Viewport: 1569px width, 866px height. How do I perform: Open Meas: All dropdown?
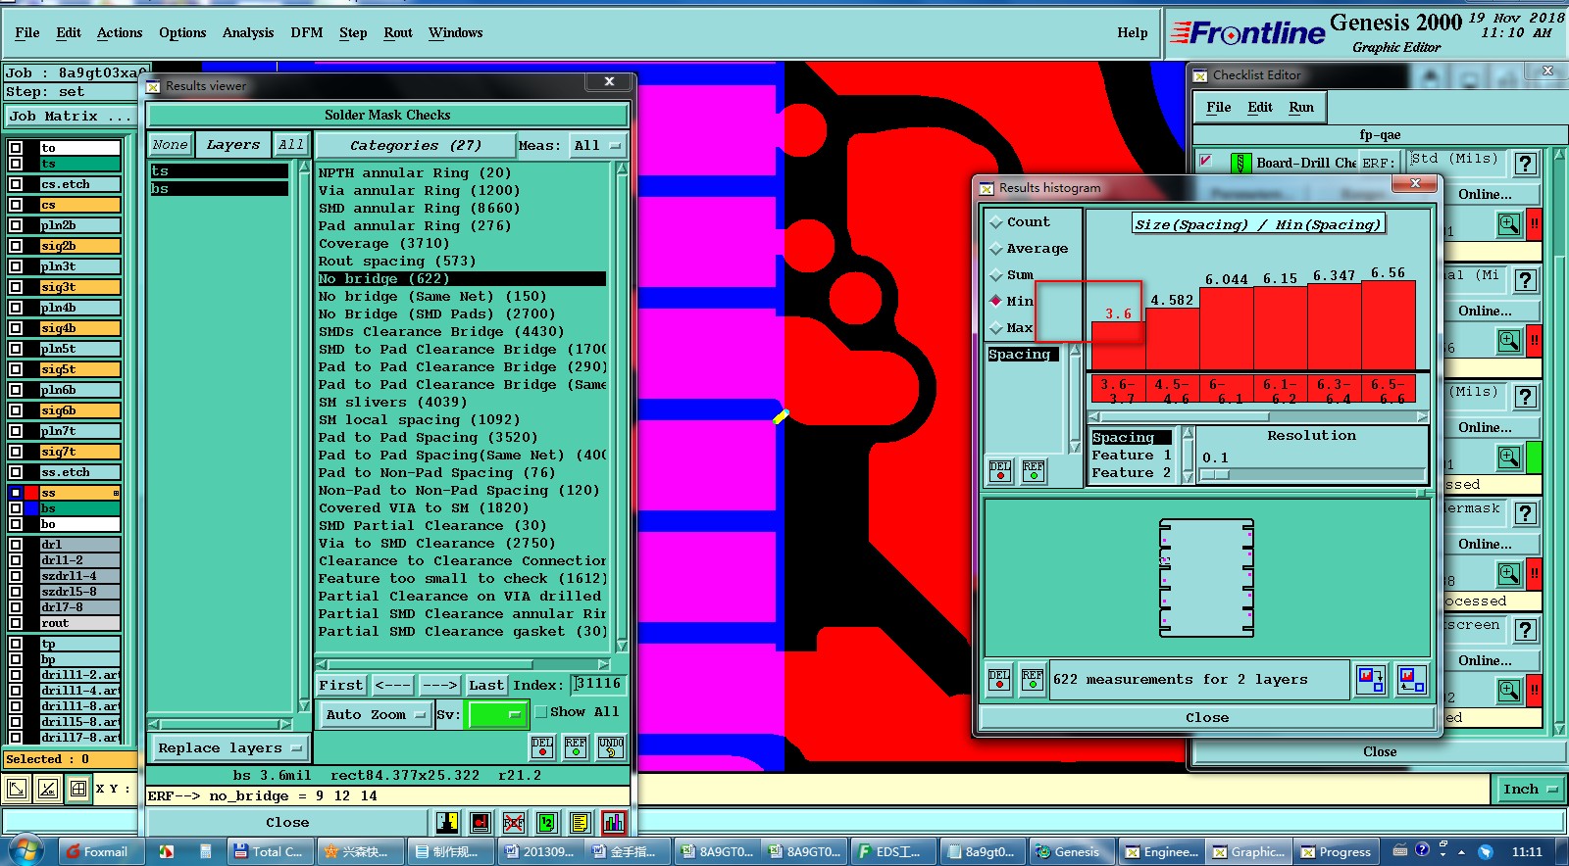click(599, 146)
